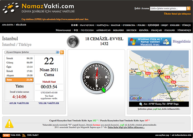This screenshot has width=193, height=138.
Task: Switch language to Chinese 中文
Action: [x=76, y=30]
